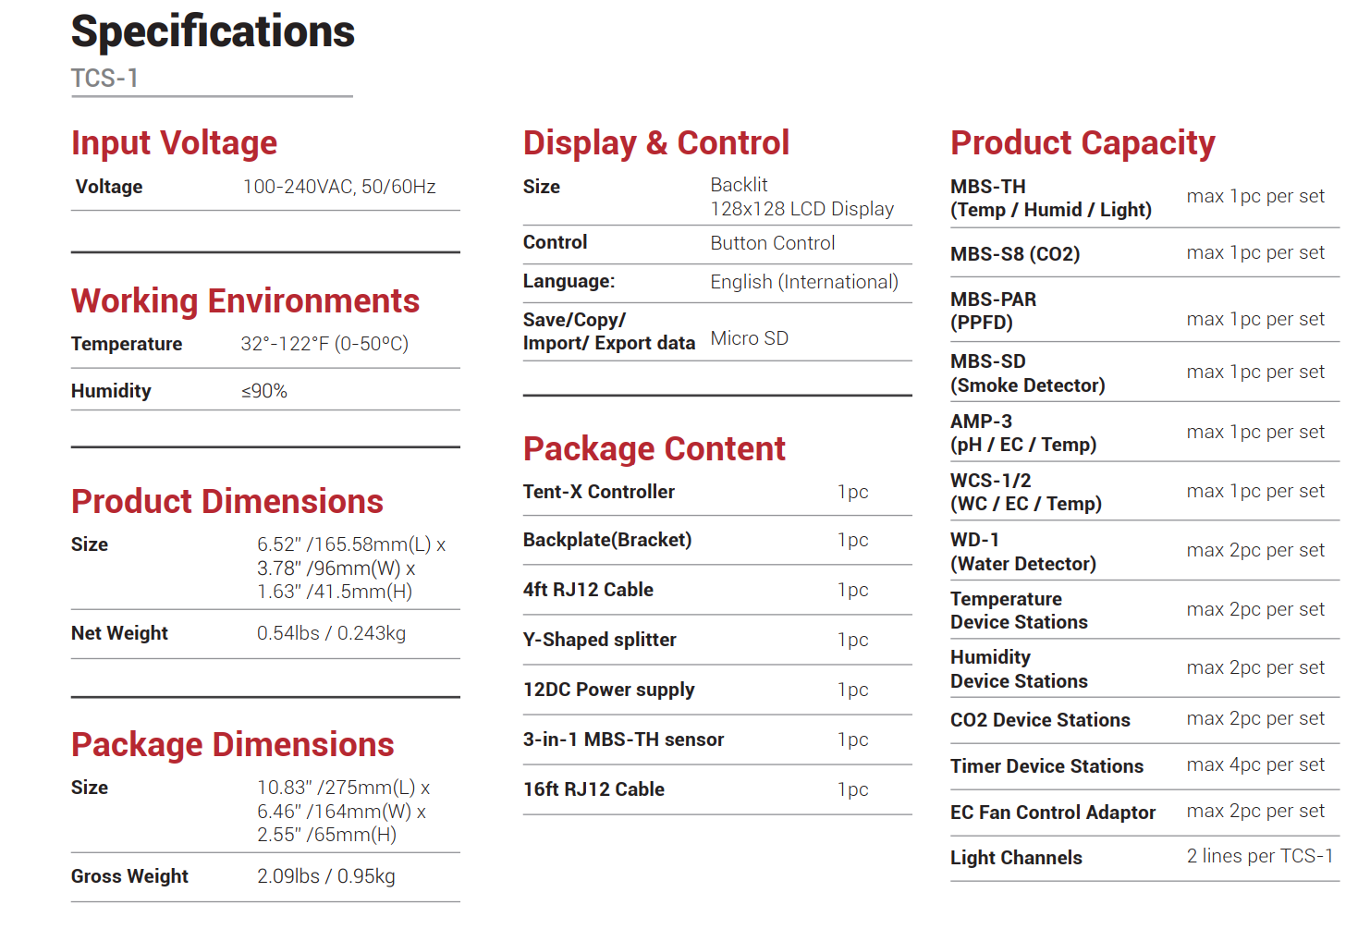Click the 3-in-1 MBS-TH sensor label
Image resolution: width=1370 pixels, height=929 pixels.
[x=623, y=740]
